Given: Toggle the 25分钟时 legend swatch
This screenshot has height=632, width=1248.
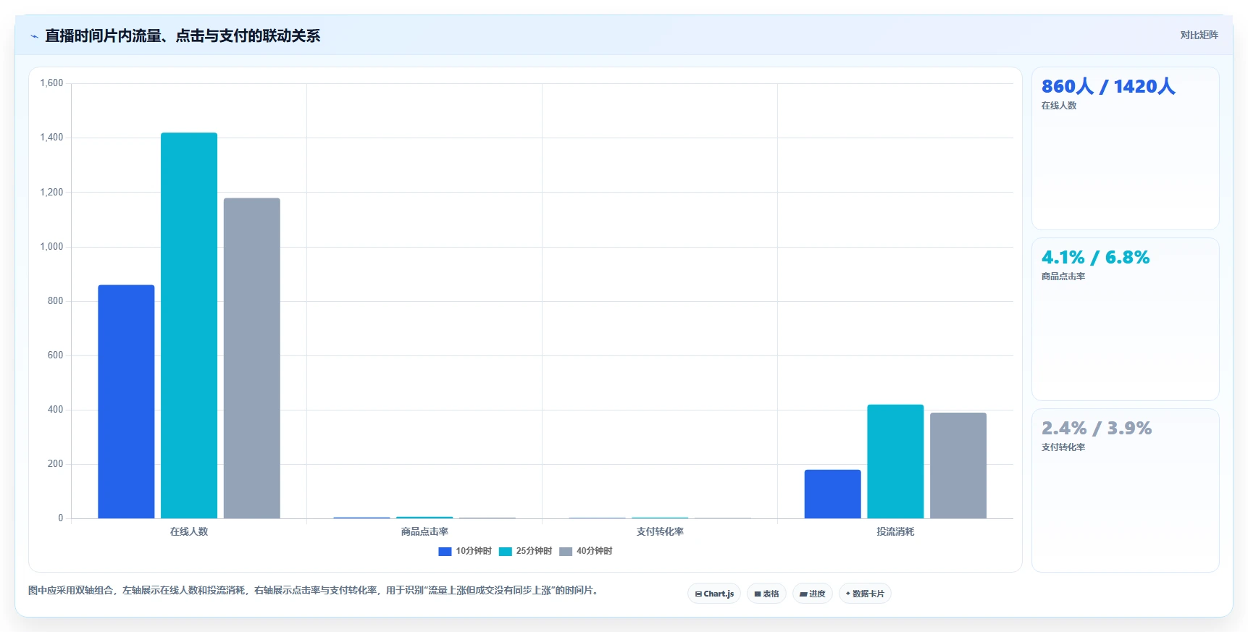Looking at the screenshot, I should tap(505, 552).
